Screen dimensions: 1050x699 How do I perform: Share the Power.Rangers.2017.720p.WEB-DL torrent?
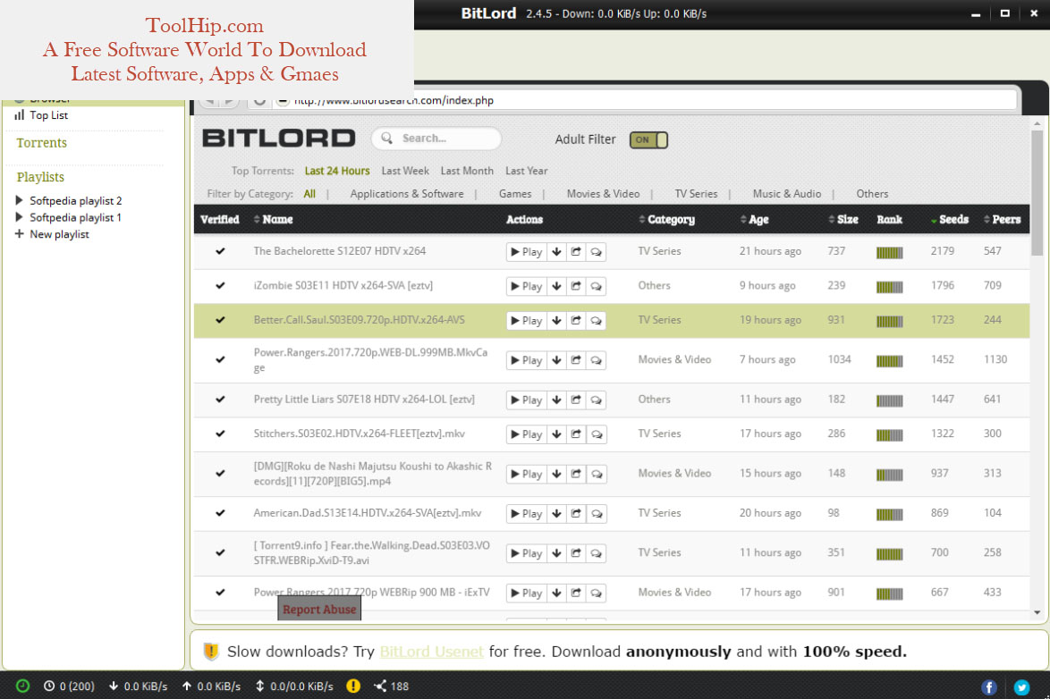576,360
